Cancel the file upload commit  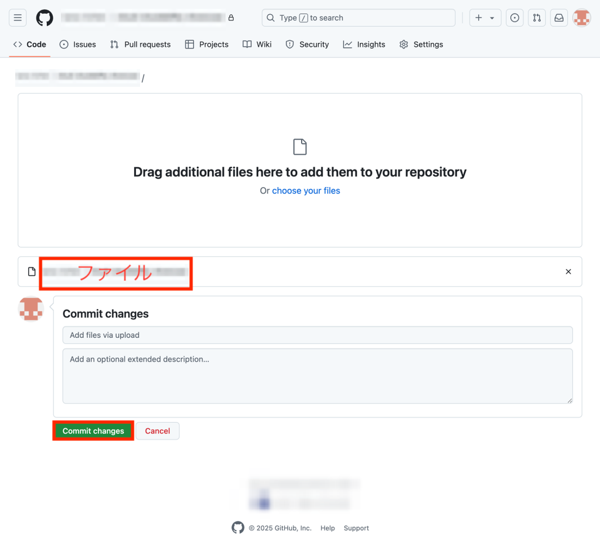tap(158, 430)
